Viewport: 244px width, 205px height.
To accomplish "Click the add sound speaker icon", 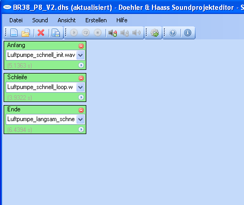I will [x=113, y=33].
